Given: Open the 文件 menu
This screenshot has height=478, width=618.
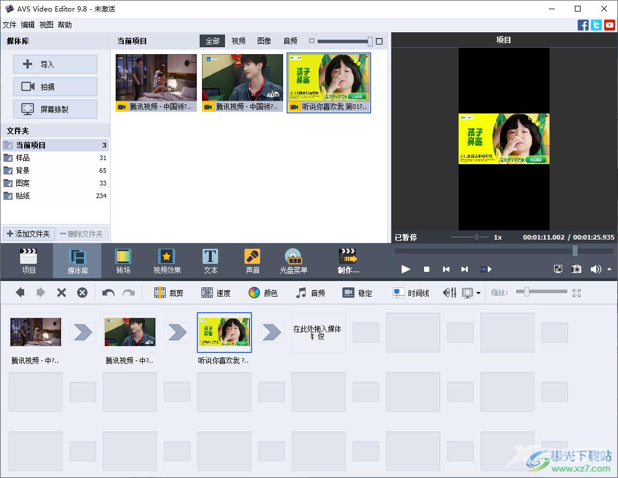Looking at the screenshot, I should coord(9,25).
